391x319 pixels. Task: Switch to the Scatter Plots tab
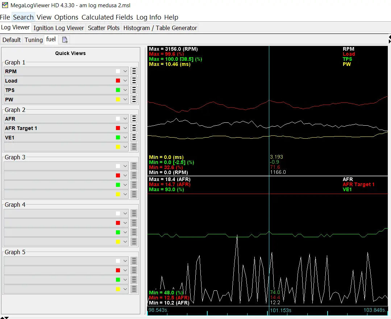tap(104, 28)
